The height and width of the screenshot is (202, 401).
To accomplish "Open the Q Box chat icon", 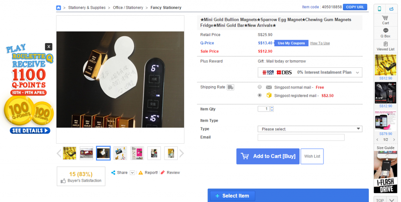I will 385,31.
